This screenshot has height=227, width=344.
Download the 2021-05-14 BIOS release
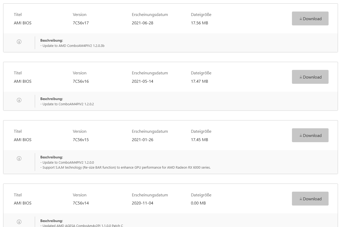point(310,77)
